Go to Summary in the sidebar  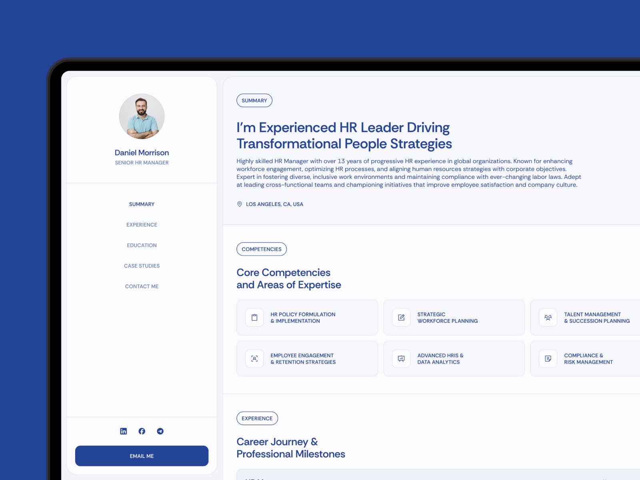pyautogui.click(x=142, y=204)
